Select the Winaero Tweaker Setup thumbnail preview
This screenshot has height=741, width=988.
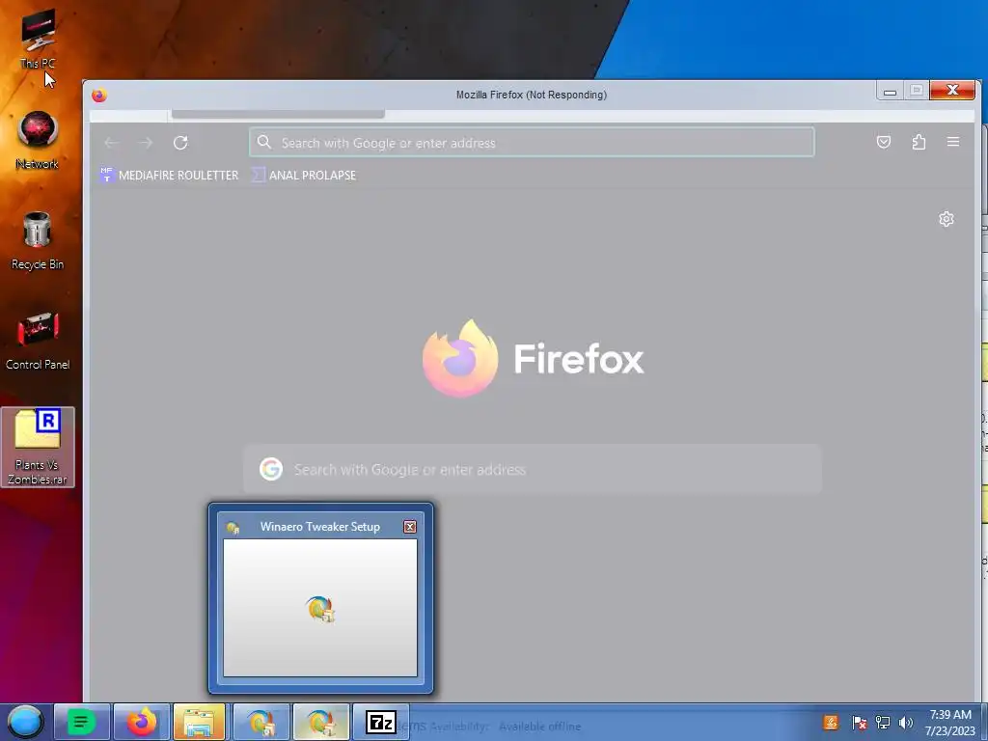(x=320, y=608)
